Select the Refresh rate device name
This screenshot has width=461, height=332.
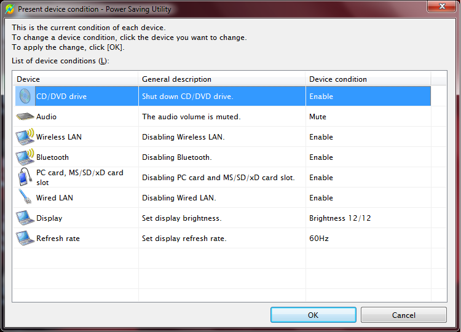(58, 239)
